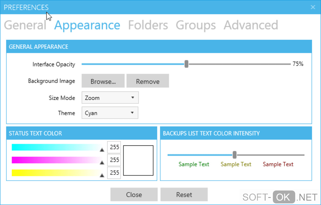Expand the Size Mode dropdown
The image size is (321, 205).
point(110,98)
